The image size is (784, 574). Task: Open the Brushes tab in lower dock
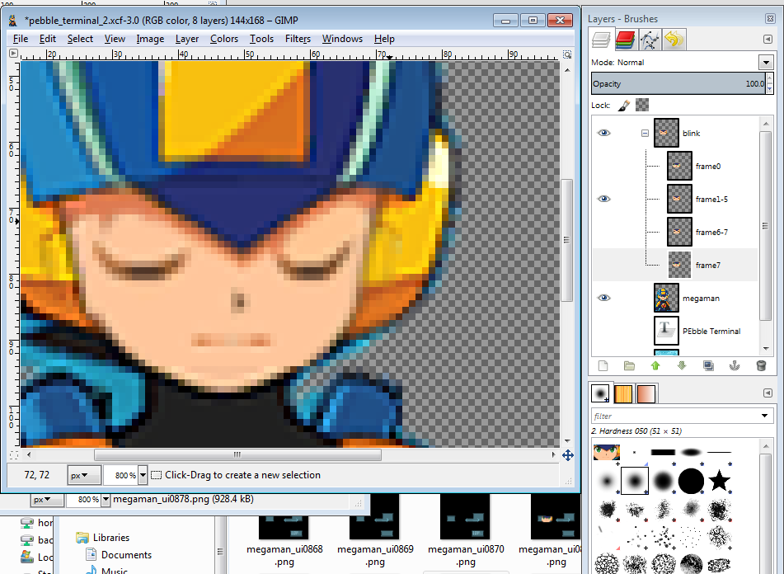[600, 393]
